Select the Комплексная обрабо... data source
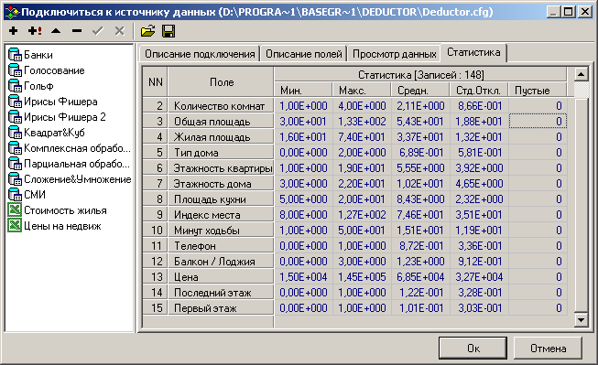Viewport: 598px width, 365px height. coord(77,148)
